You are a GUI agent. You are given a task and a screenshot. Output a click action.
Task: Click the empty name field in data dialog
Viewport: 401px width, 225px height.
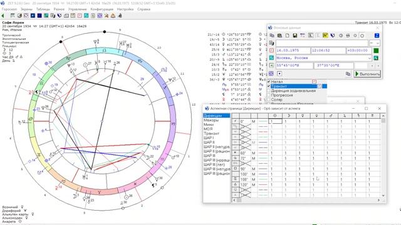point(322,43)
